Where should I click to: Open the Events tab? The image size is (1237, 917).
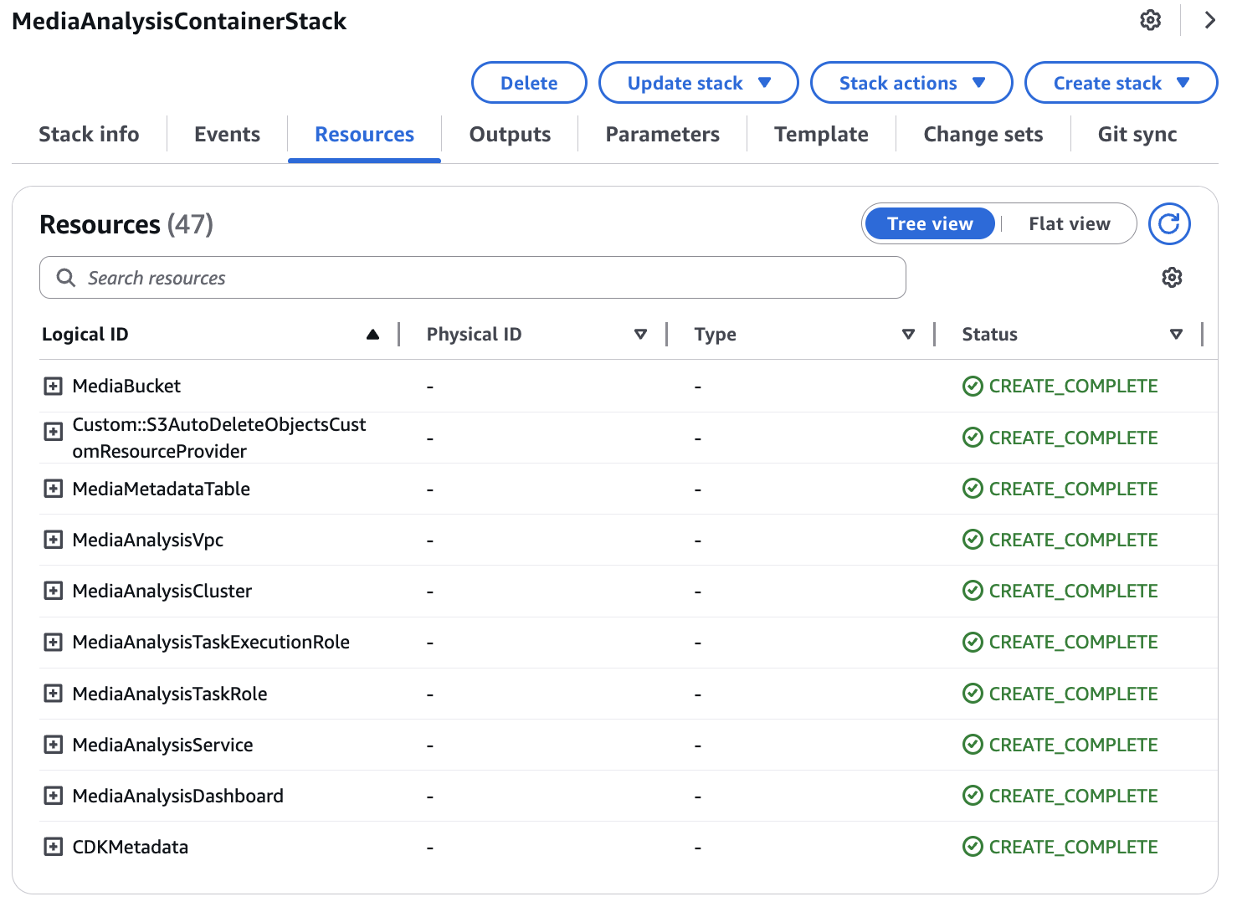(227, 135)
